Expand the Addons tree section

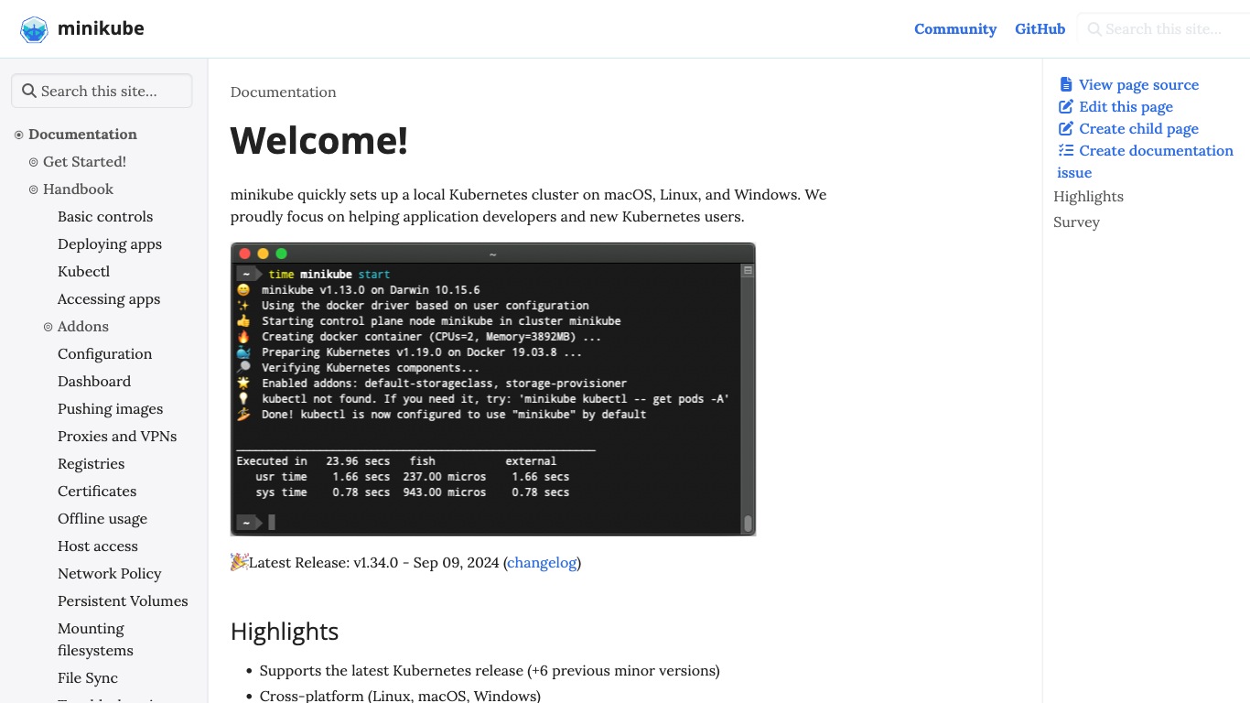(48, 327)
